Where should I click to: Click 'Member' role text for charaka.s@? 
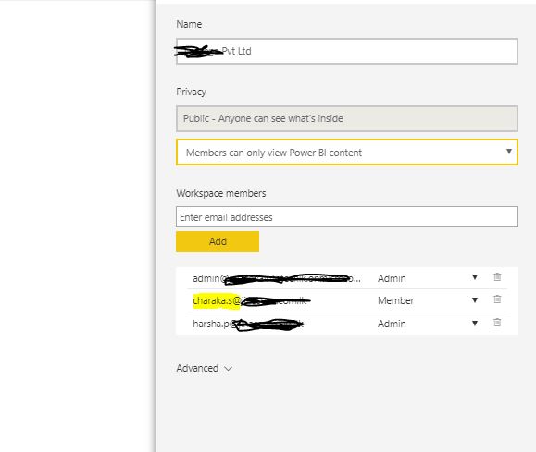tap(396, 300)
